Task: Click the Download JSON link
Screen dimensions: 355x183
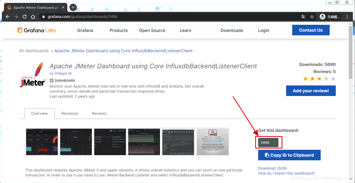Action: coord(272,168)
